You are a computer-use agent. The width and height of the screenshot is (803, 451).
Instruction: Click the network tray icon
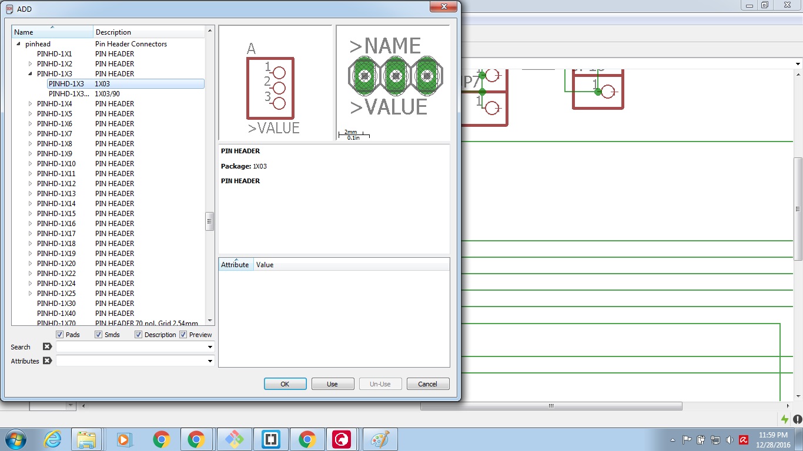(715, 439)
